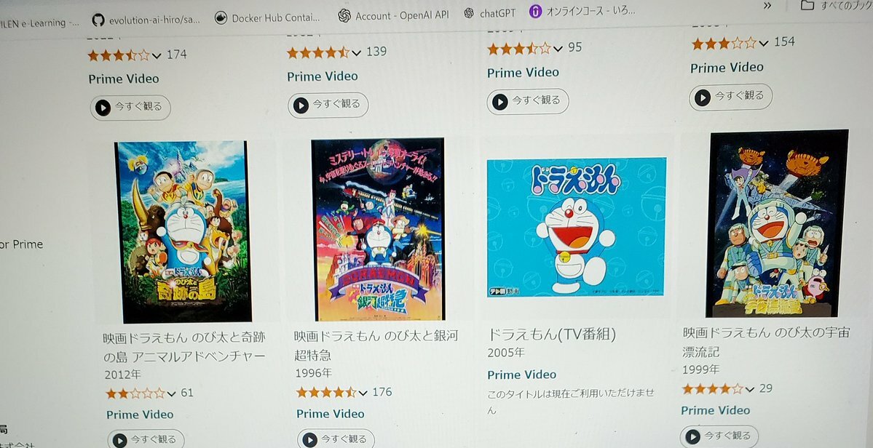The image size is (873, 448).
Task: Open the オンラインコース bookmark
Action: [x=582, y=11]
